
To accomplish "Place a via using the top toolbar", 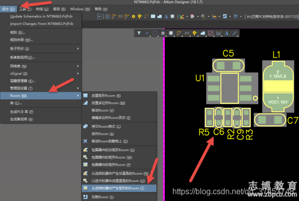I will pyautogui.click(x=140, y=16).
